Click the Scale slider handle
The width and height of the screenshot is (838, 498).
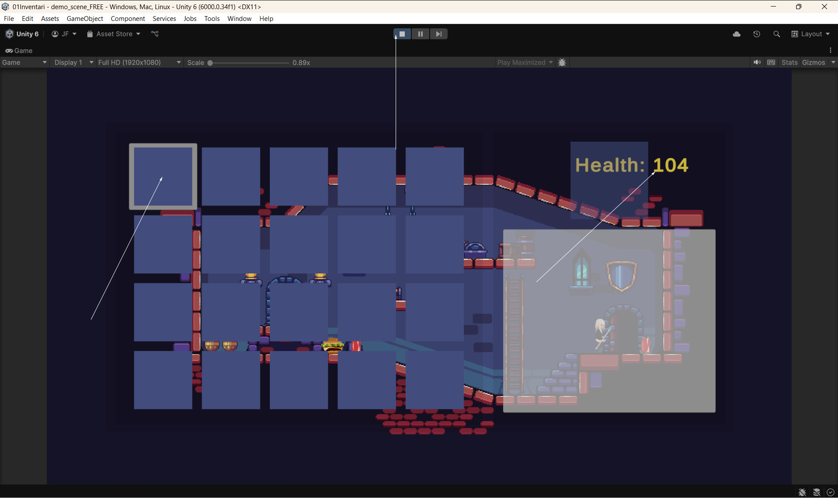(210, 63)
